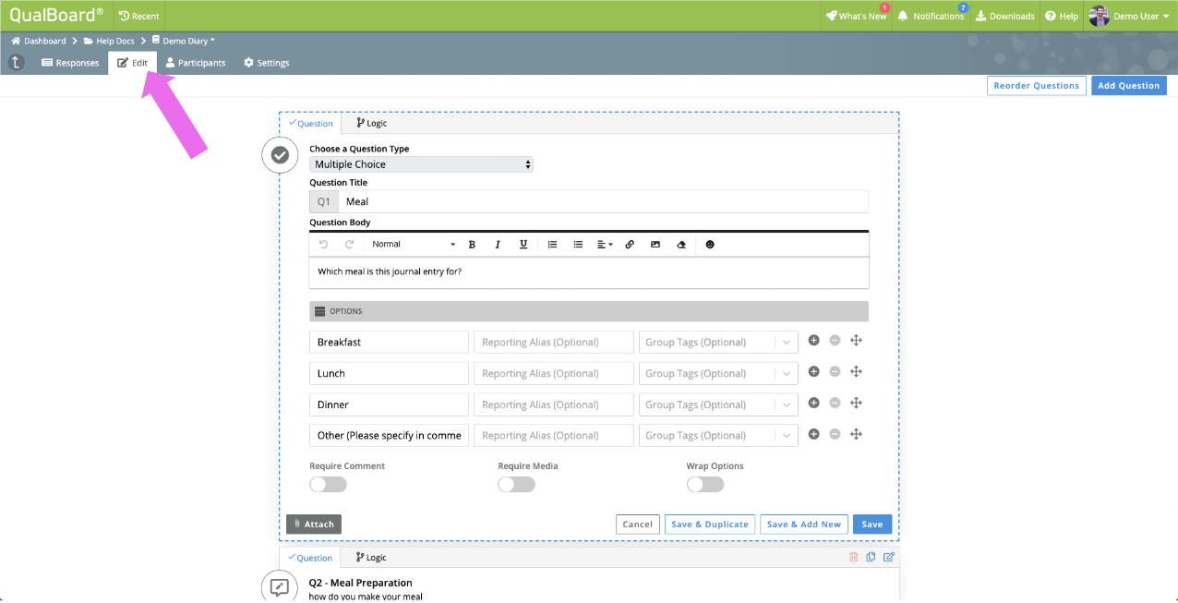Click in the question body text area
Image resolution: width=1178 pixels, height=603 pixels.
(589, 272)
